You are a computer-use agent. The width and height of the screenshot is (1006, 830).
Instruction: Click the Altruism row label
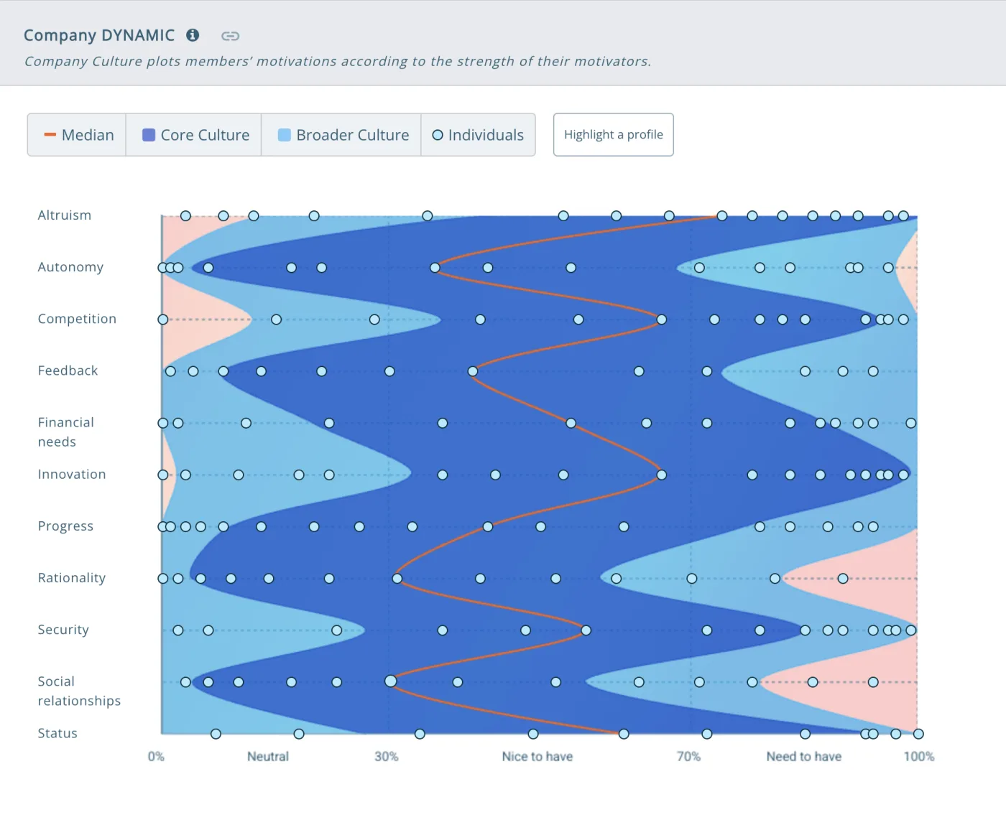[65, 215]
